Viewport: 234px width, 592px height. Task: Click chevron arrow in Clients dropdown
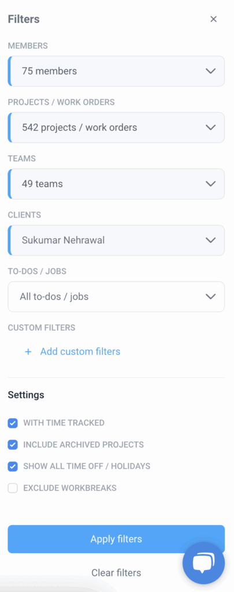[x=210, y=240]
